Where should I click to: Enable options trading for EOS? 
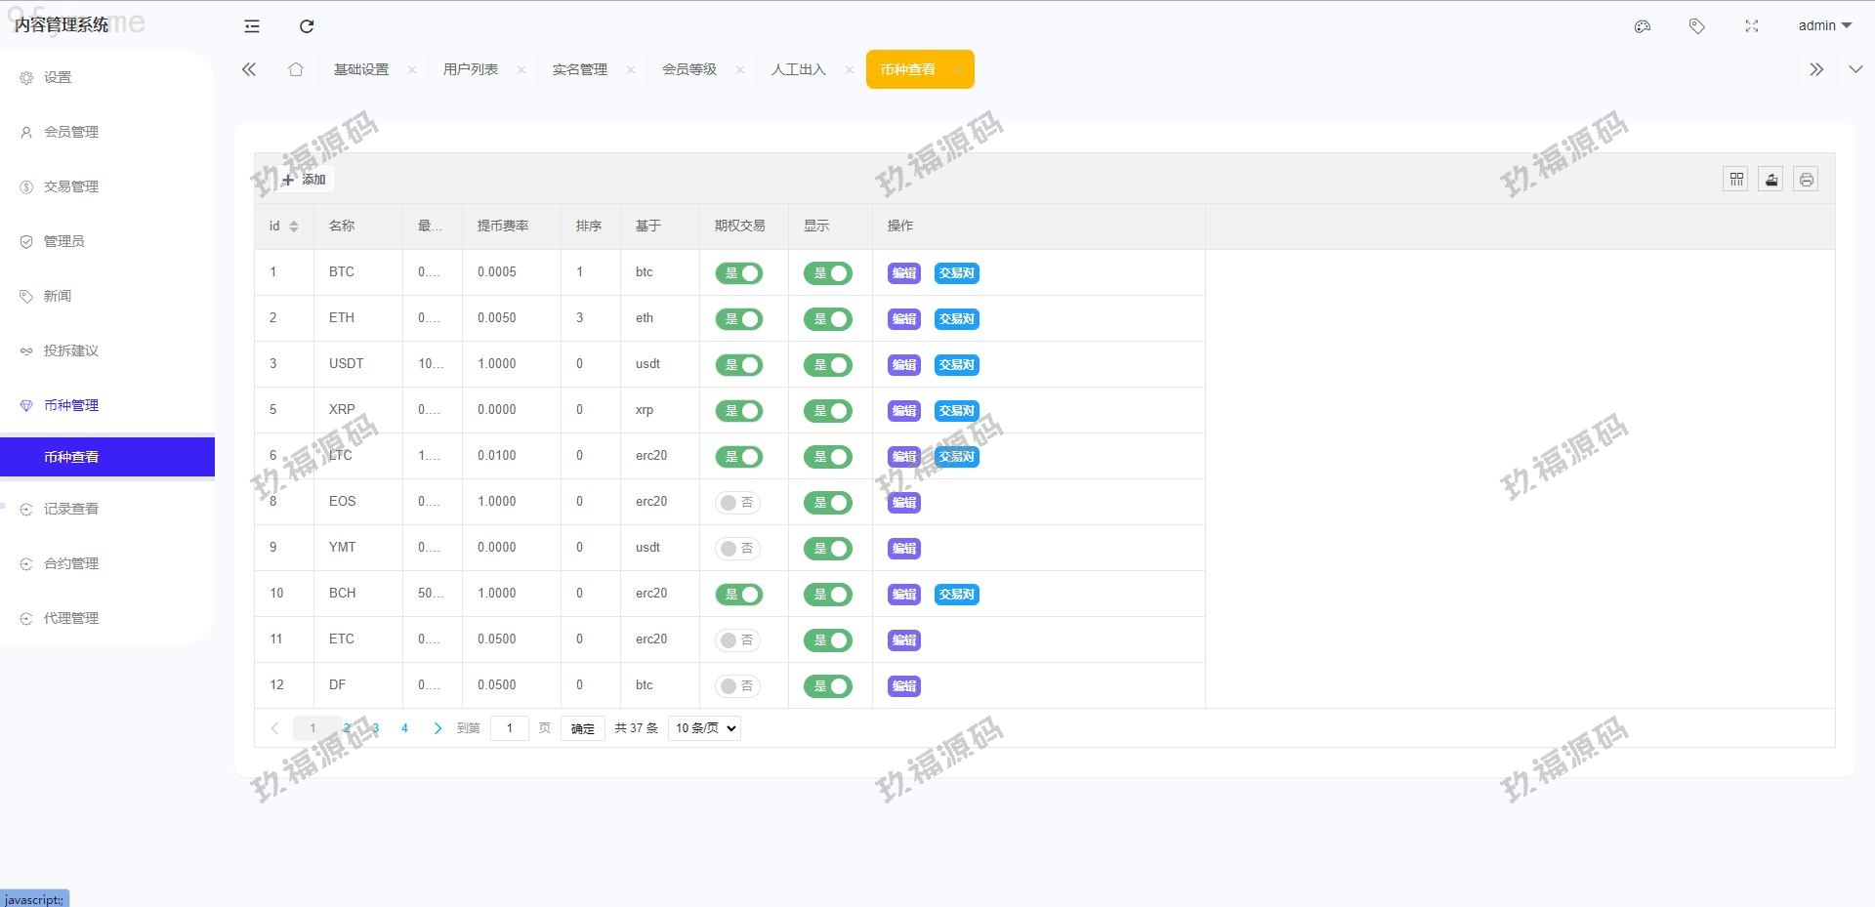coord(739,503)
